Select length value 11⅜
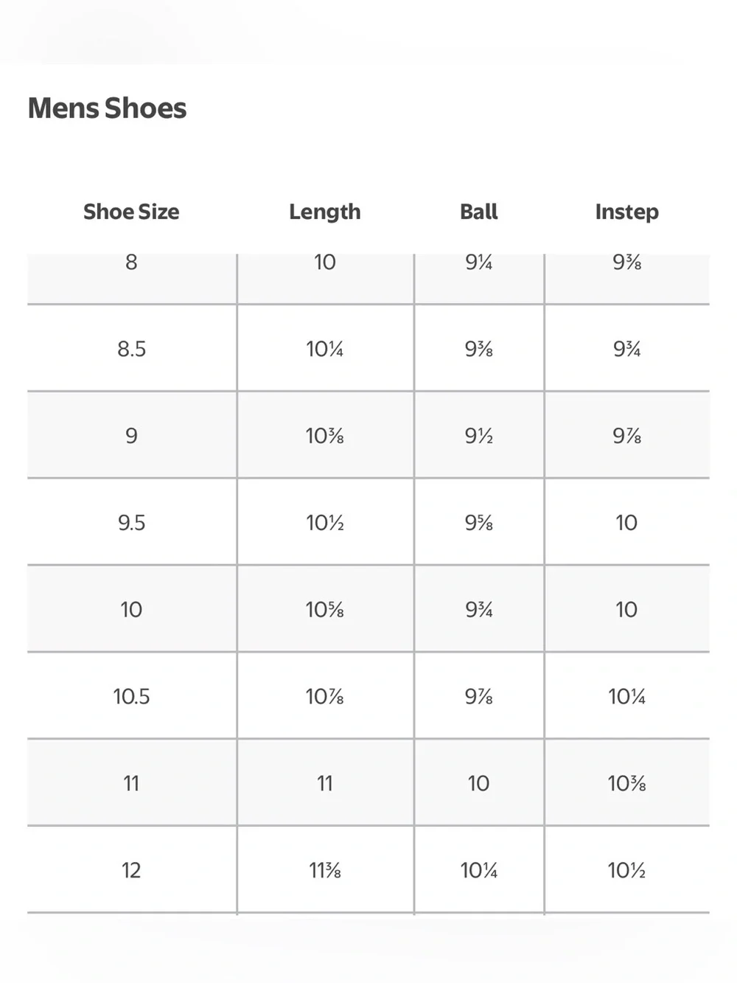 pyautogui.click(x=325, y=871)
